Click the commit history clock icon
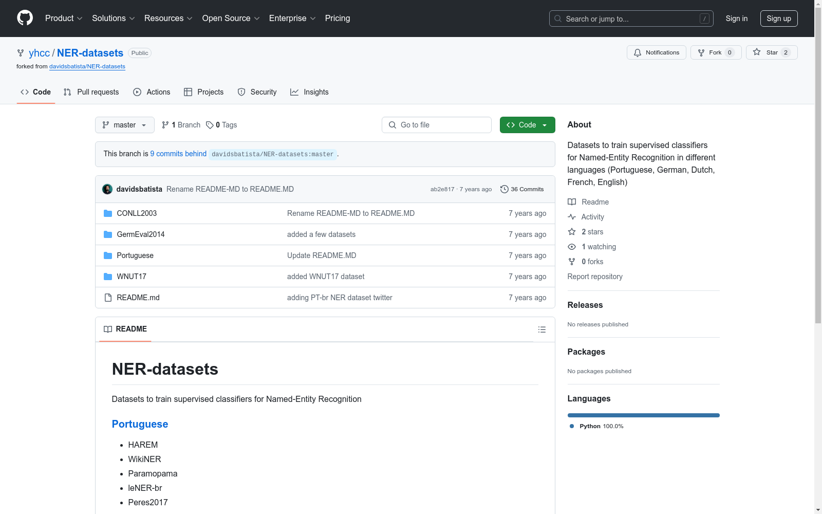This screenshot has height=514, width=822. (505, 189)
